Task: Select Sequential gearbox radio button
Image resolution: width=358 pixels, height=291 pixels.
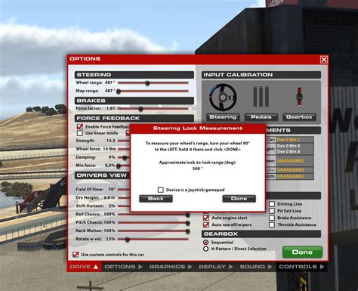Action: 205,242
